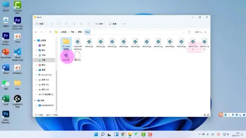This screenshot has height=138, width=246.
Task: Click the search box in Explorer
Action: [x=201, y=32]
